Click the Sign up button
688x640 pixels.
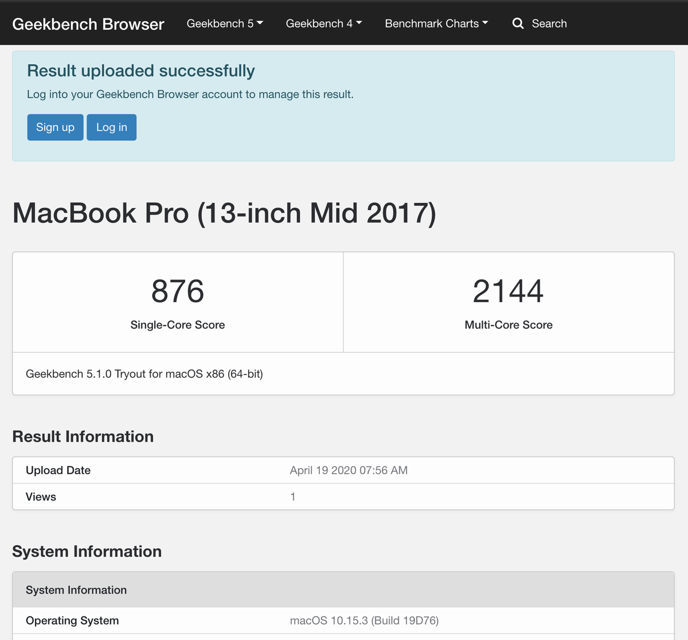[x=55, y=127]
